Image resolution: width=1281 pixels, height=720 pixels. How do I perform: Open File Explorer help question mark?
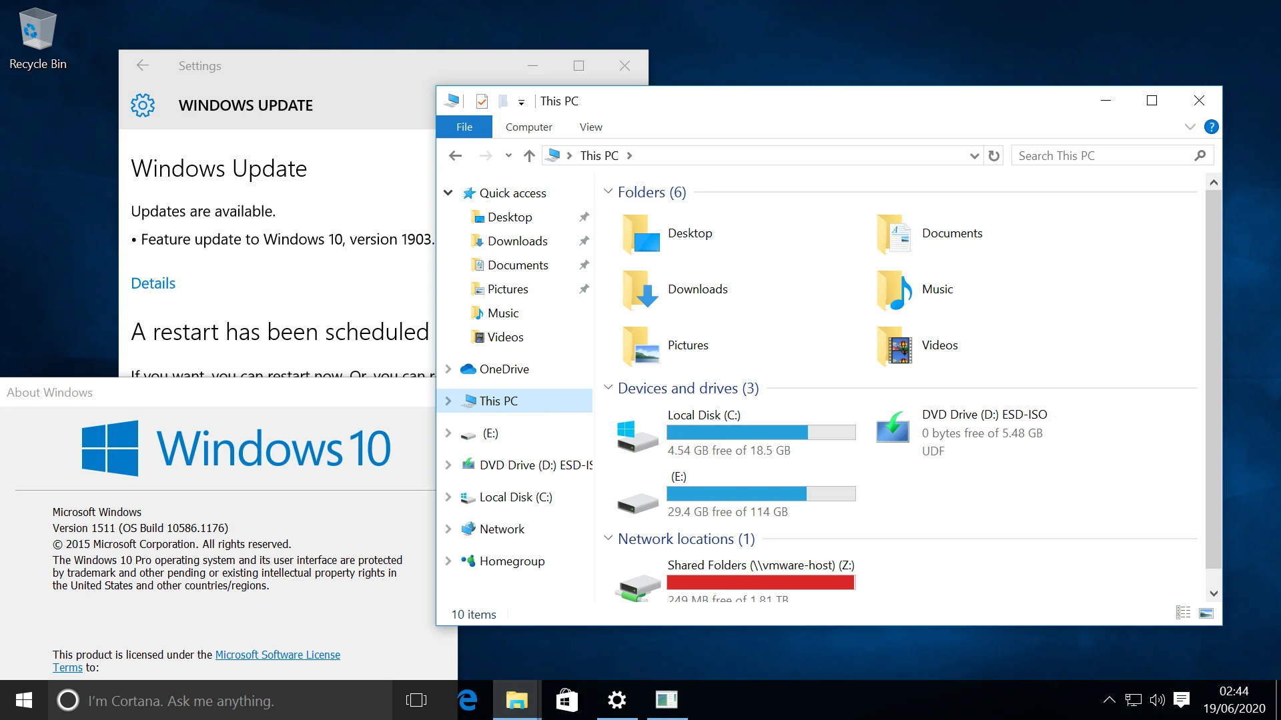click(x=1211, y=127)
